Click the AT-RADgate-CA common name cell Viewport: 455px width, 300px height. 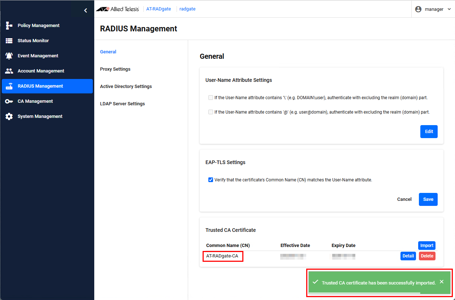pos(222,256)
